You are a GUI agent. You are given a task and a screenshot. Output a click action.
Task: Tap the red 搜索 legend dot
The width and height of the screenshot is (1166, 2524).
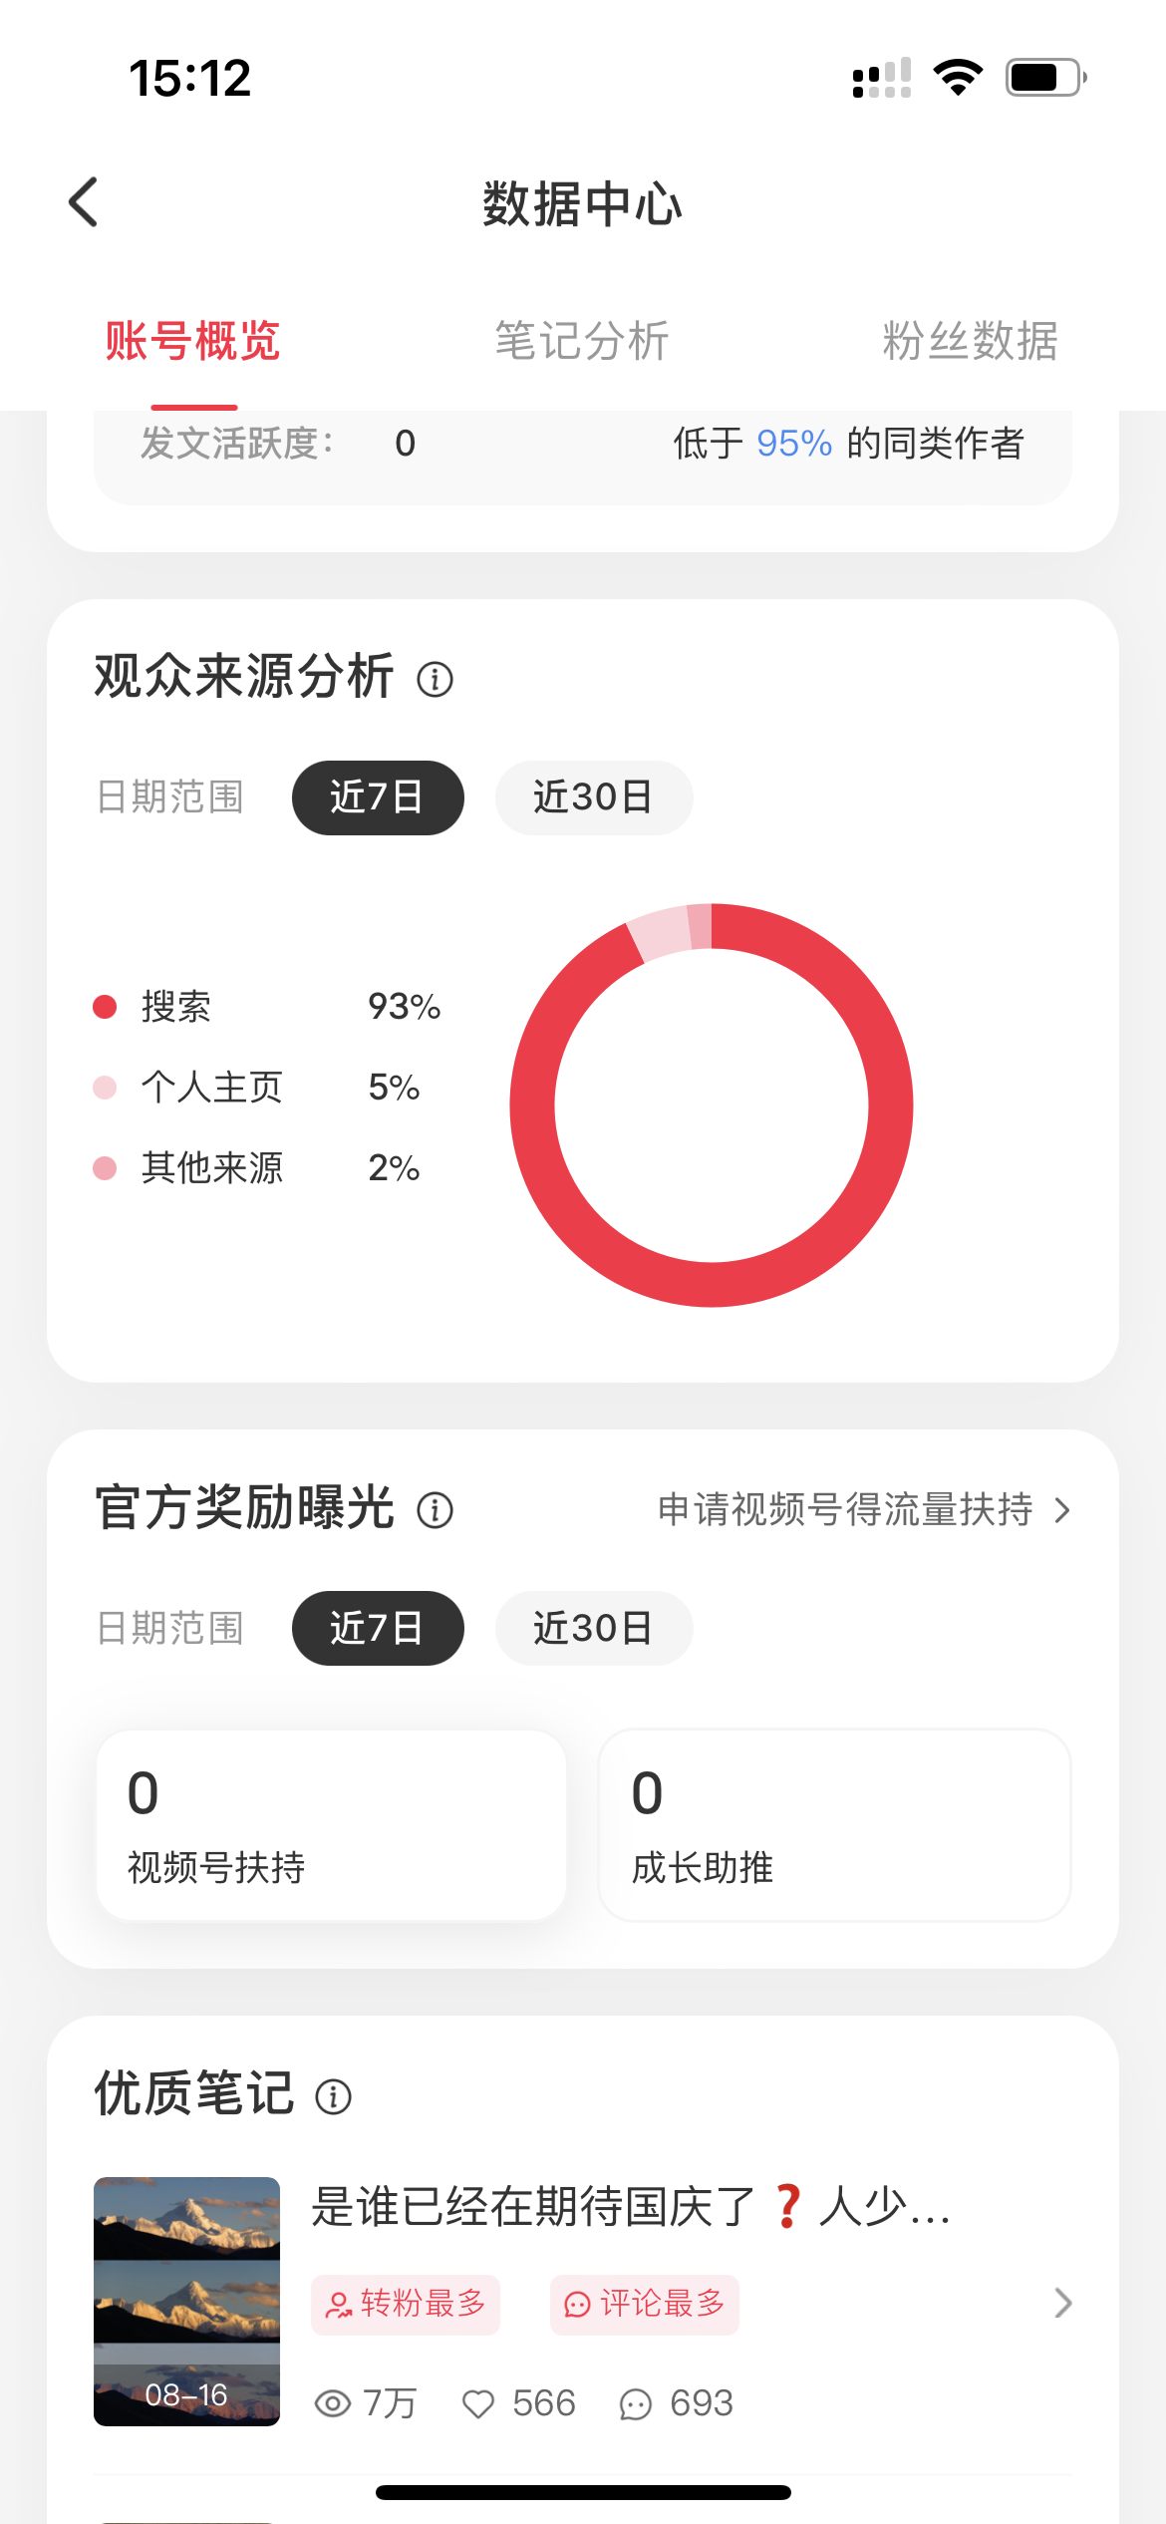(x=105, y=1007)
